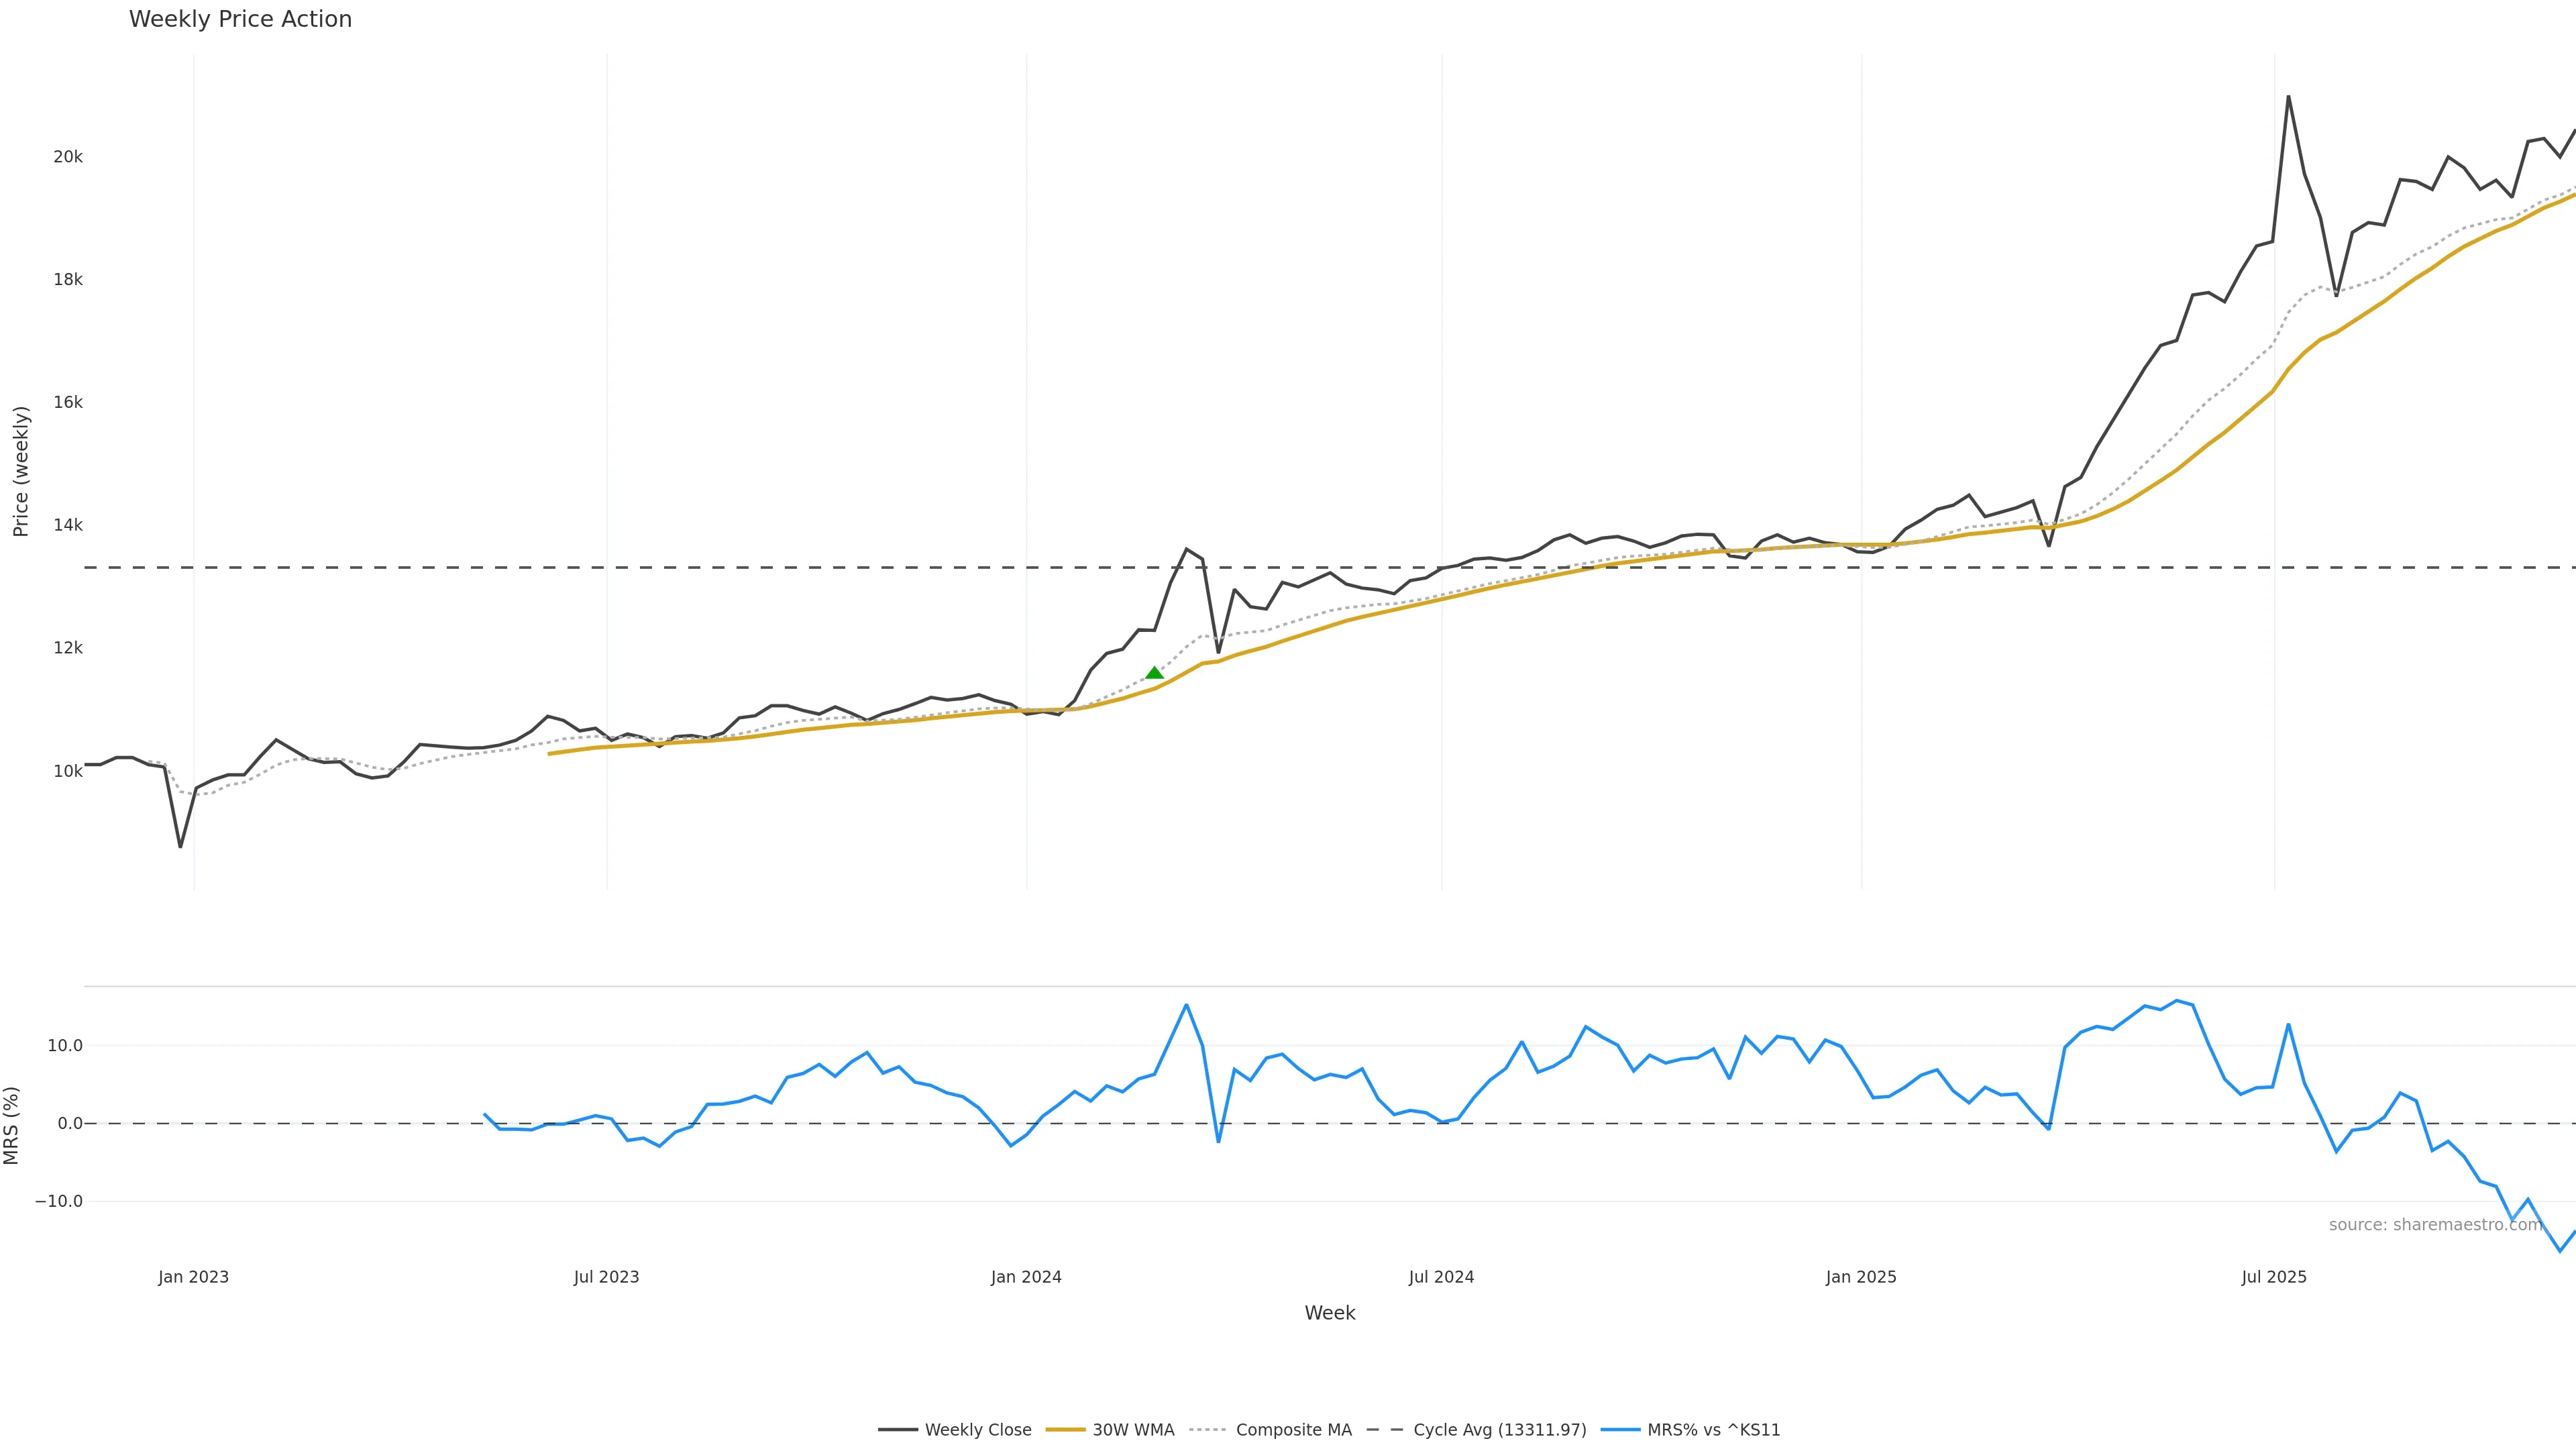Screen dimensions: 2576x1449
Task: Click the 20k price axis tick label
Action: [x=68, y=157]
